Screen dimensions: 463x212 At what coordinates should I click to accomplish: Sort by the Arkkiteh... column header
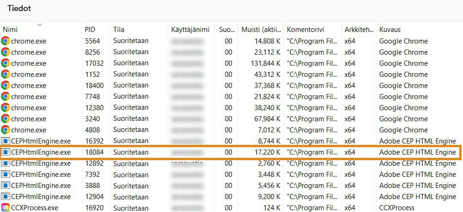point(358,30)
